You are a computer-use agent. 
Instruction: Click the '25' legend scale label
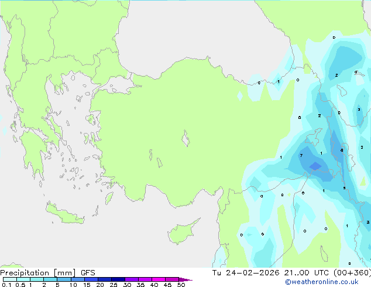(114, 285)
